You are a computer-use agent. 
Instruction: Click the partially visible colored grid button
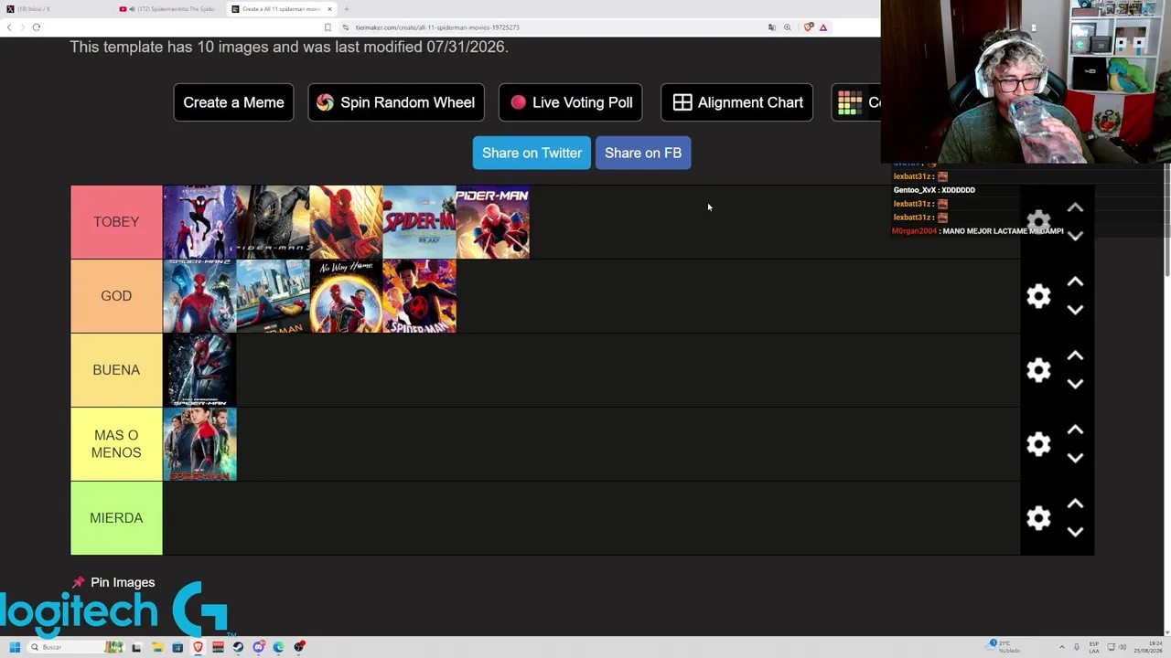click(856, 102)
